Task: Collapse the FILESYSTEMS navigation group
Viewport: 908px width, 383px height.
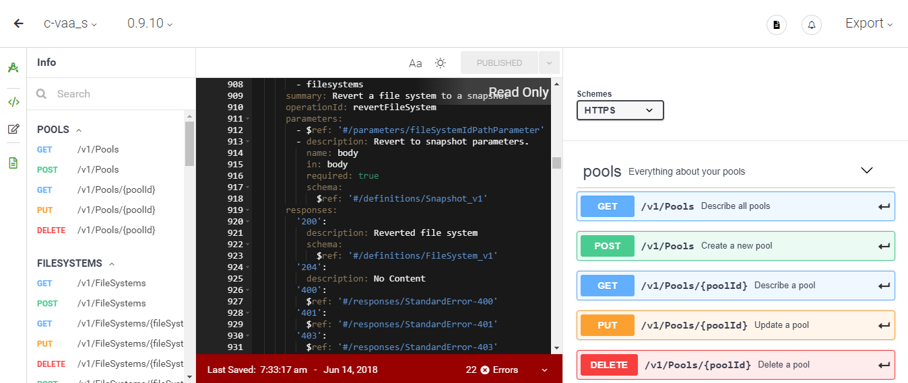Action: tap(112, 264)
